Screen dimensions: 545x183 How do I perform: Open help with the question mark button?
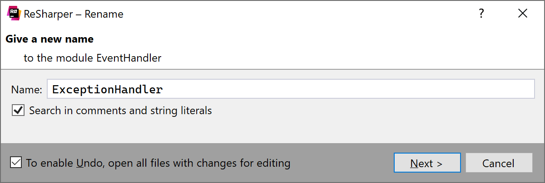[481, 14]
